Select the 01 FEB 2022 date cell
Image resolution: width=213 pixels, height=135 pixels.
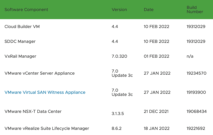[156, 56]
